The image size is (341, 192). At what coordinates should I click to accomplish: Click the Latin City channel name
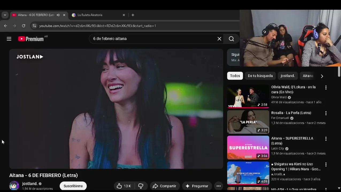pos(278,149)
